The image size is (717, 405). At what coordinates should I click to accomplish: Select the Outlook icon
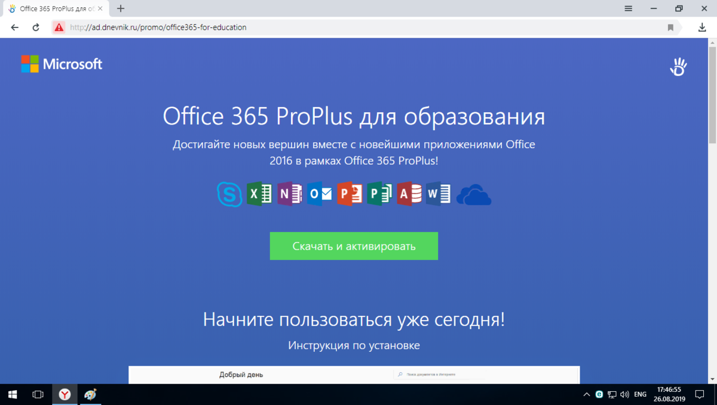tap(319, 194)
